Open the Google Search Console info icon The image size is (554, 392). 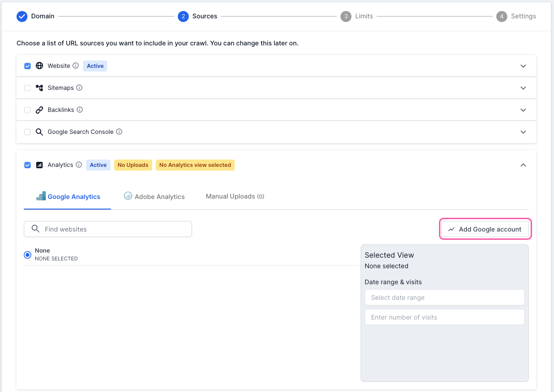(x=119, y=132)
